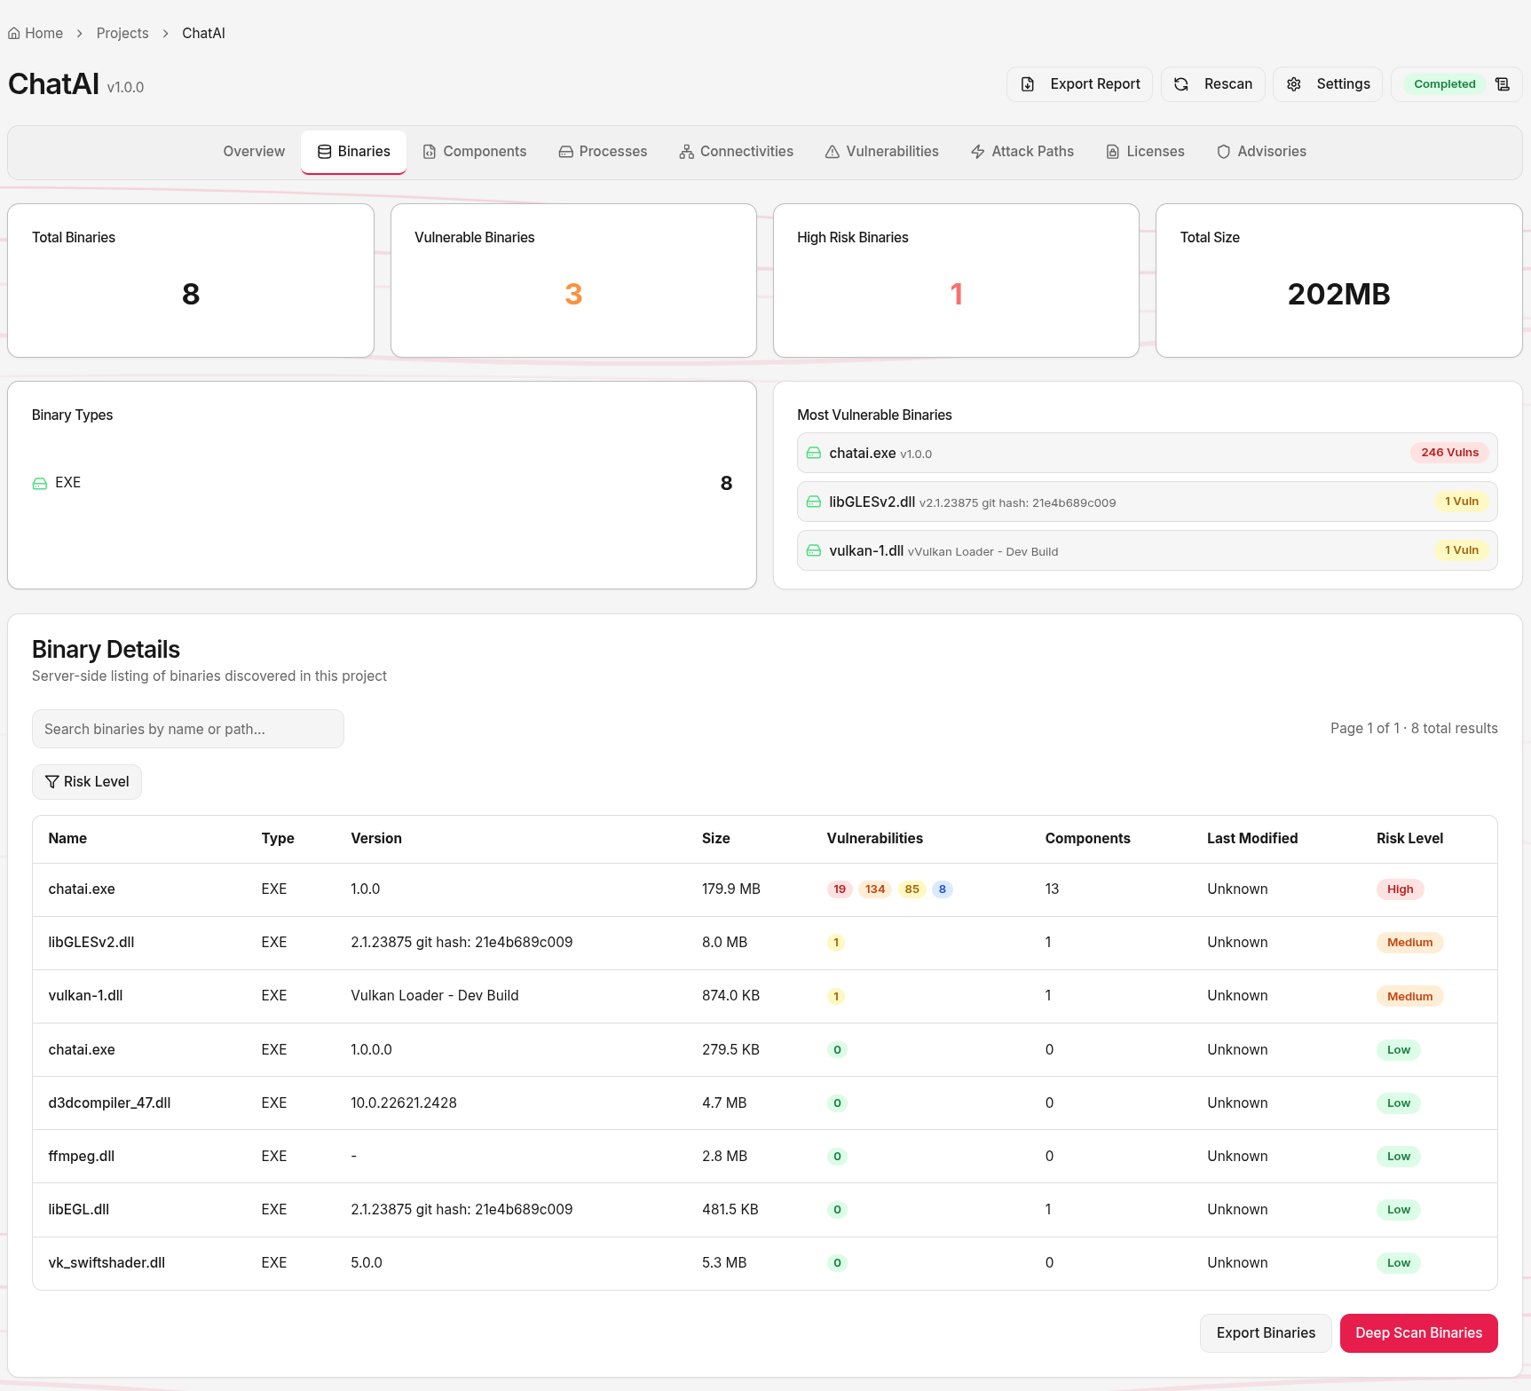Select the Licenses tab
The height and width of the screenshot is (1391, 1531).
[x=1146, y=152]
